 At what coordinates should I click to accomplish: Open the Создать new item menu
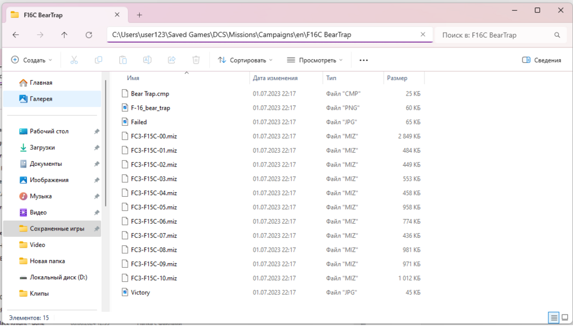point(32,60)
